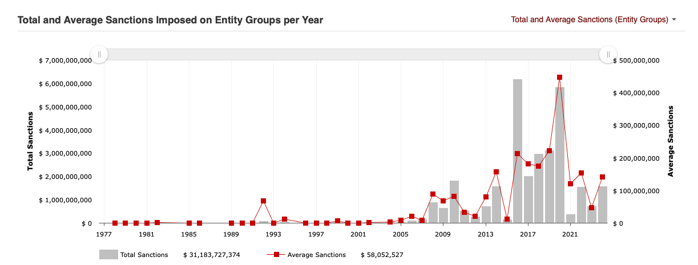Click the red average marker peak at 1992
This screenshot has width=698, height=265.
[x=263, y=201]
